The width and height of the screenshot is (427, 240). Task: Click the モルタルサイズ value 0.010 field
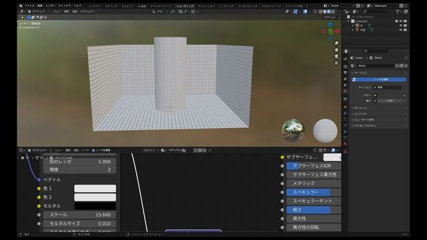[x=79, y=223]
